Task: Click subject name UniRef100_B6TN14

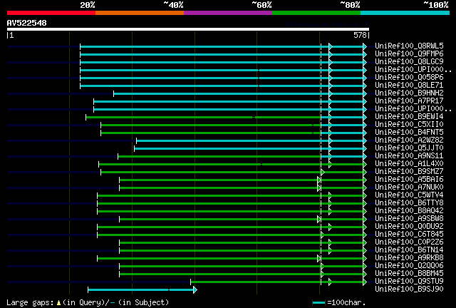Action: tap(409, 250)
